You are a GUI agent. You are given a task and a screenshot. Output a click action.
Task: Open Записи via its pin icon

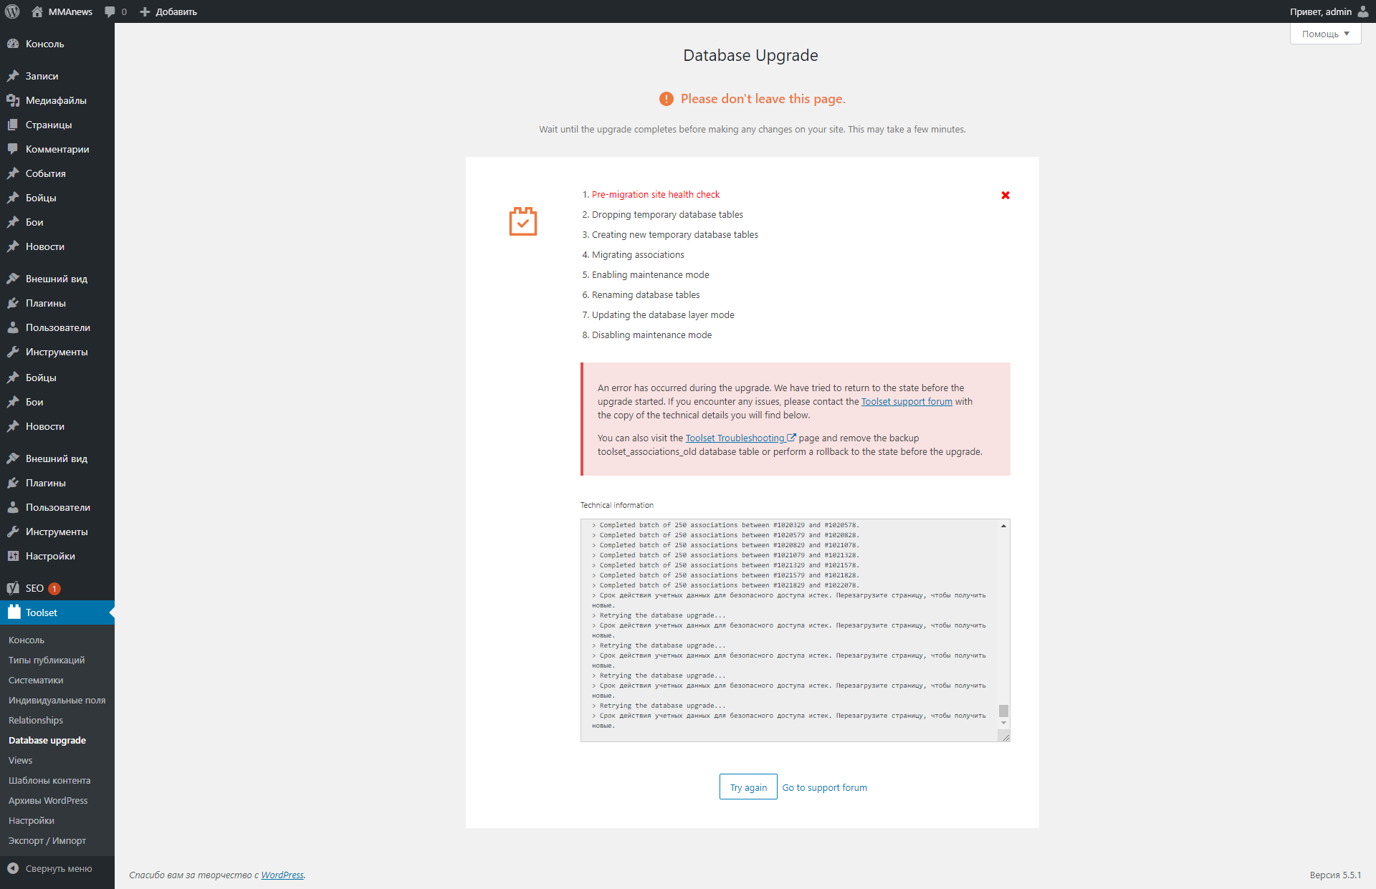[x=13, y=76]
